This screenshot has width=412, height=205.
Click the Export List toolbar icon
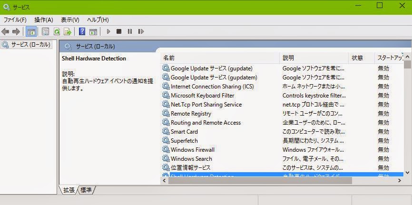68,32
